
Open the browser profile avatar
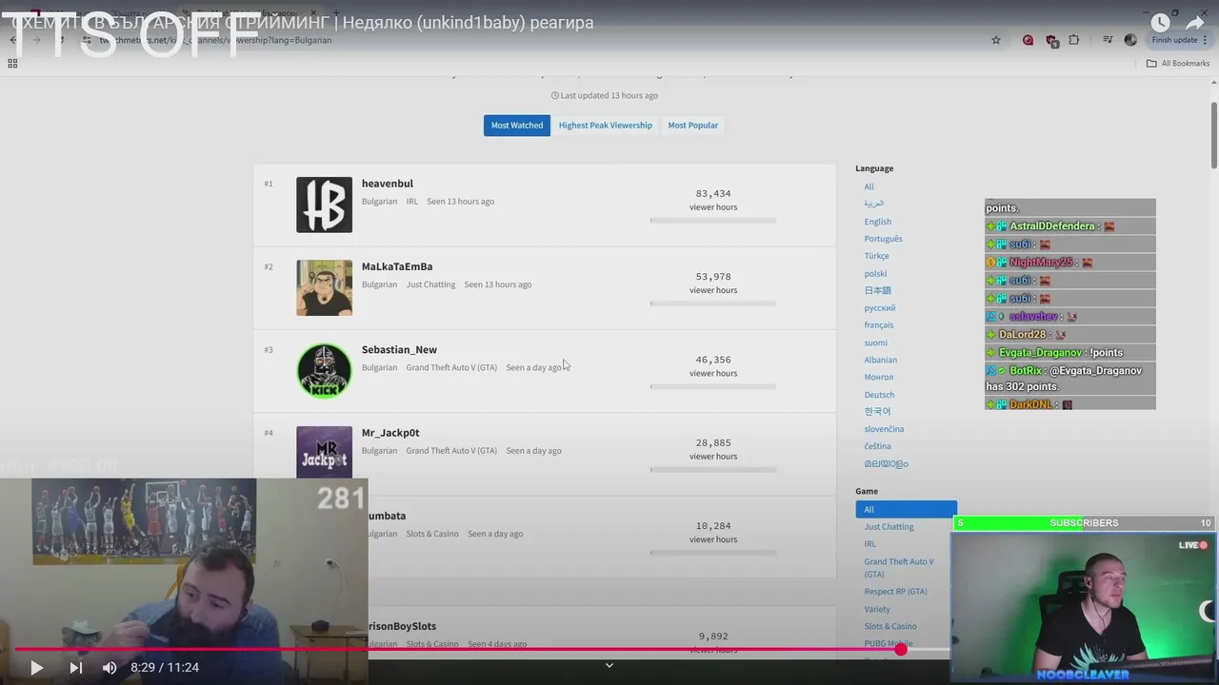[x=1130, y=40]
